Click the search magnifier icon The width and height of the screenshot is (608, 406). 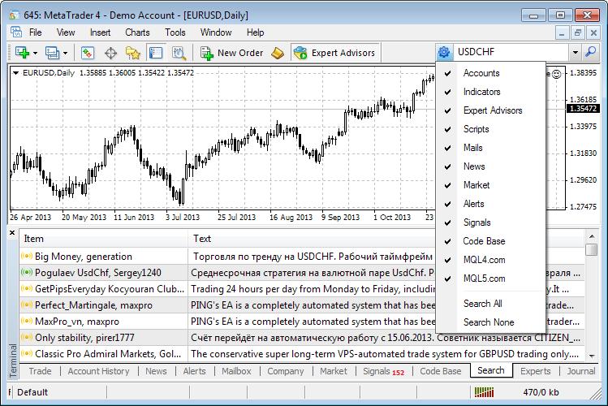[x=591, y=52]
